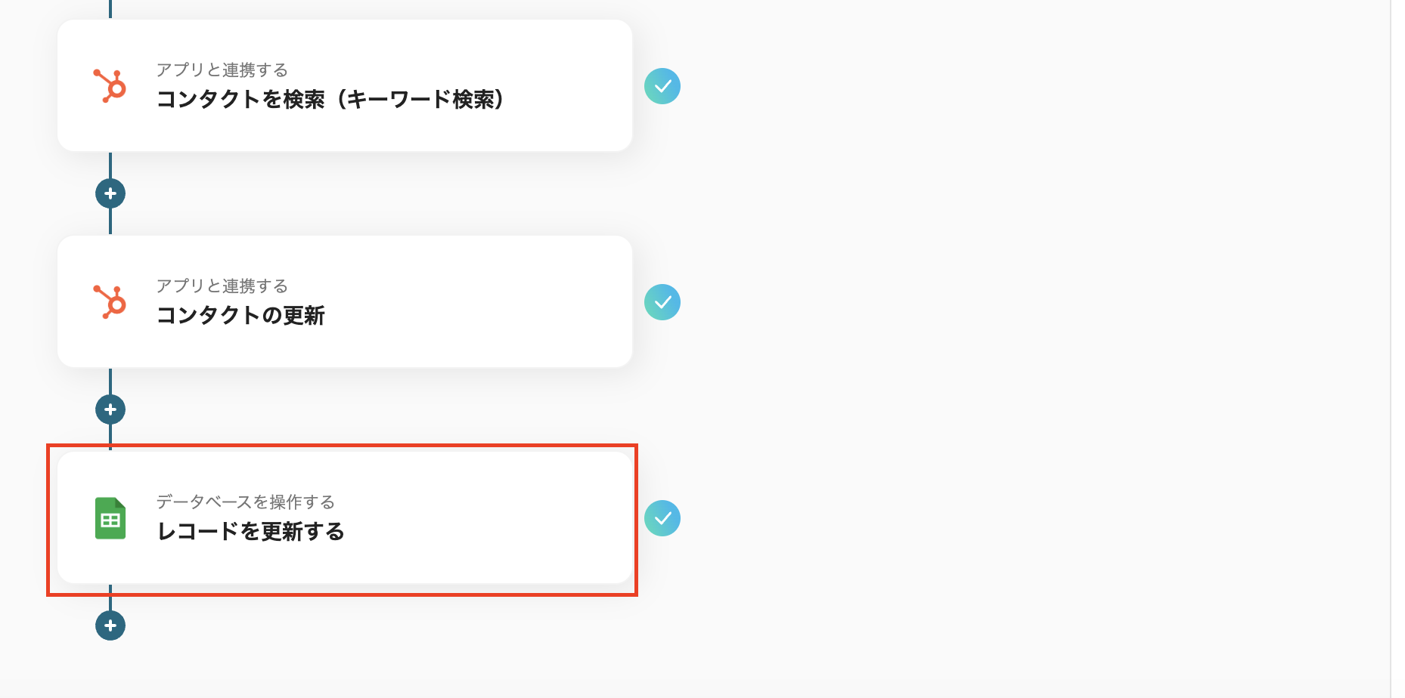Click the plus icon above レコードを更新する step

[x=110, y=409]
